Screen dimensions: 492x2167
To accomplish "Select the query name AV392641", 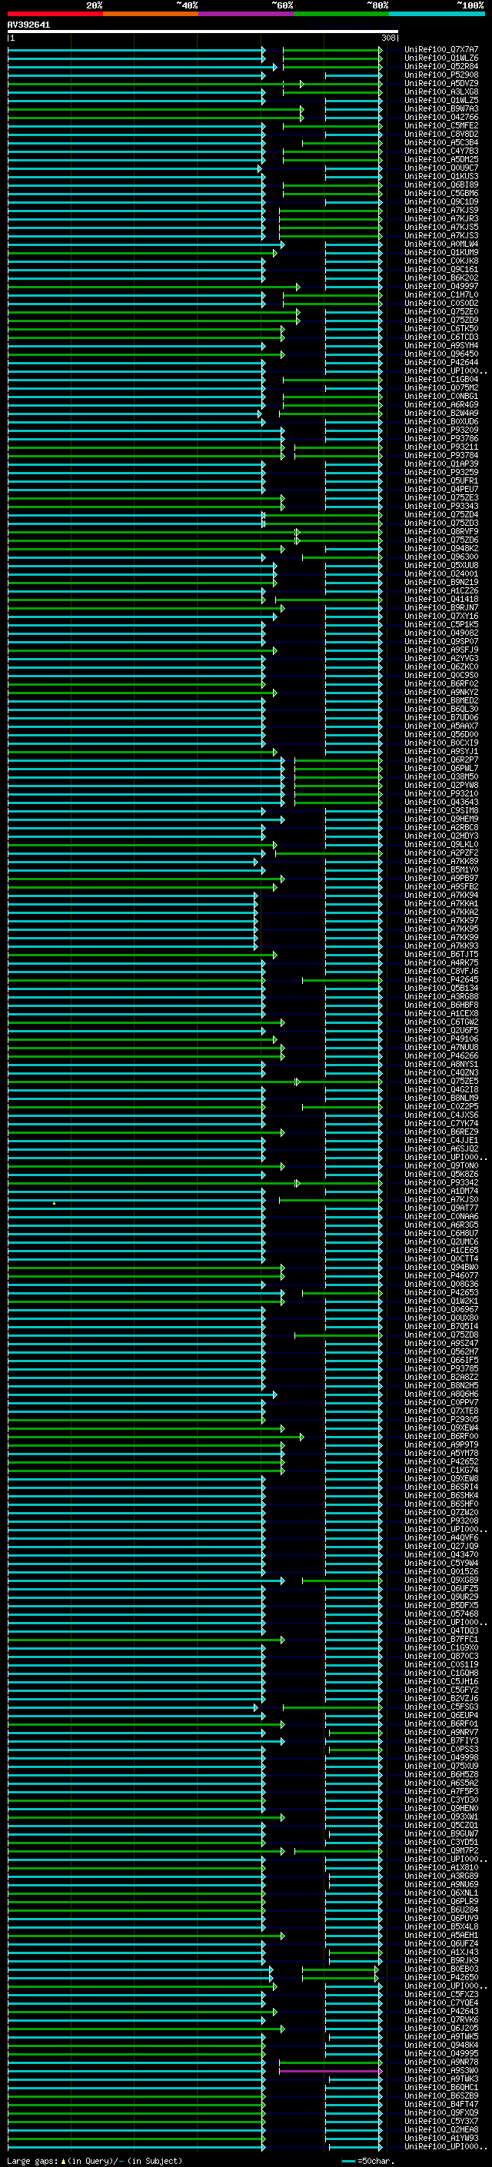I will pyautogui.click(x=28, y=25).
